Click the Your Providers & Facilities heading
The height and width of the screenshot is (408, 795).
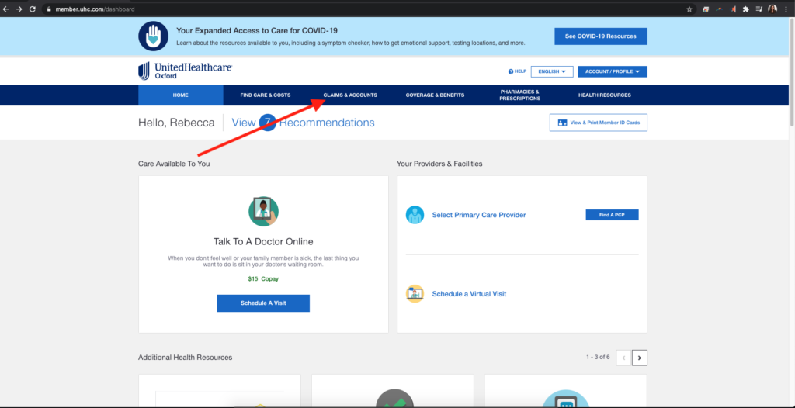click(439, 164)
